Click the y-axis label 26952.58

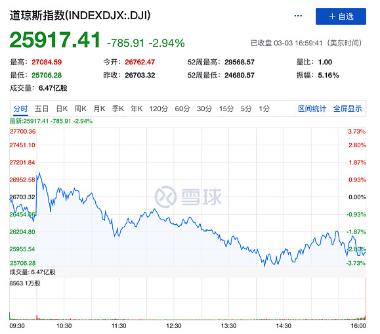pyautogui.click(x=22, y=180)
